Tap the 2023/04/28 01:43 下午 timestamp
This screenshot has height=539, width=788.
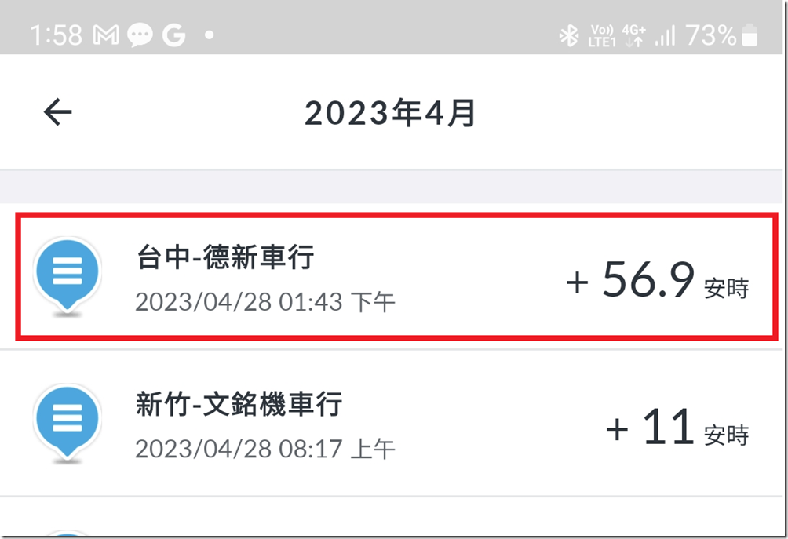tap(265, 302)
